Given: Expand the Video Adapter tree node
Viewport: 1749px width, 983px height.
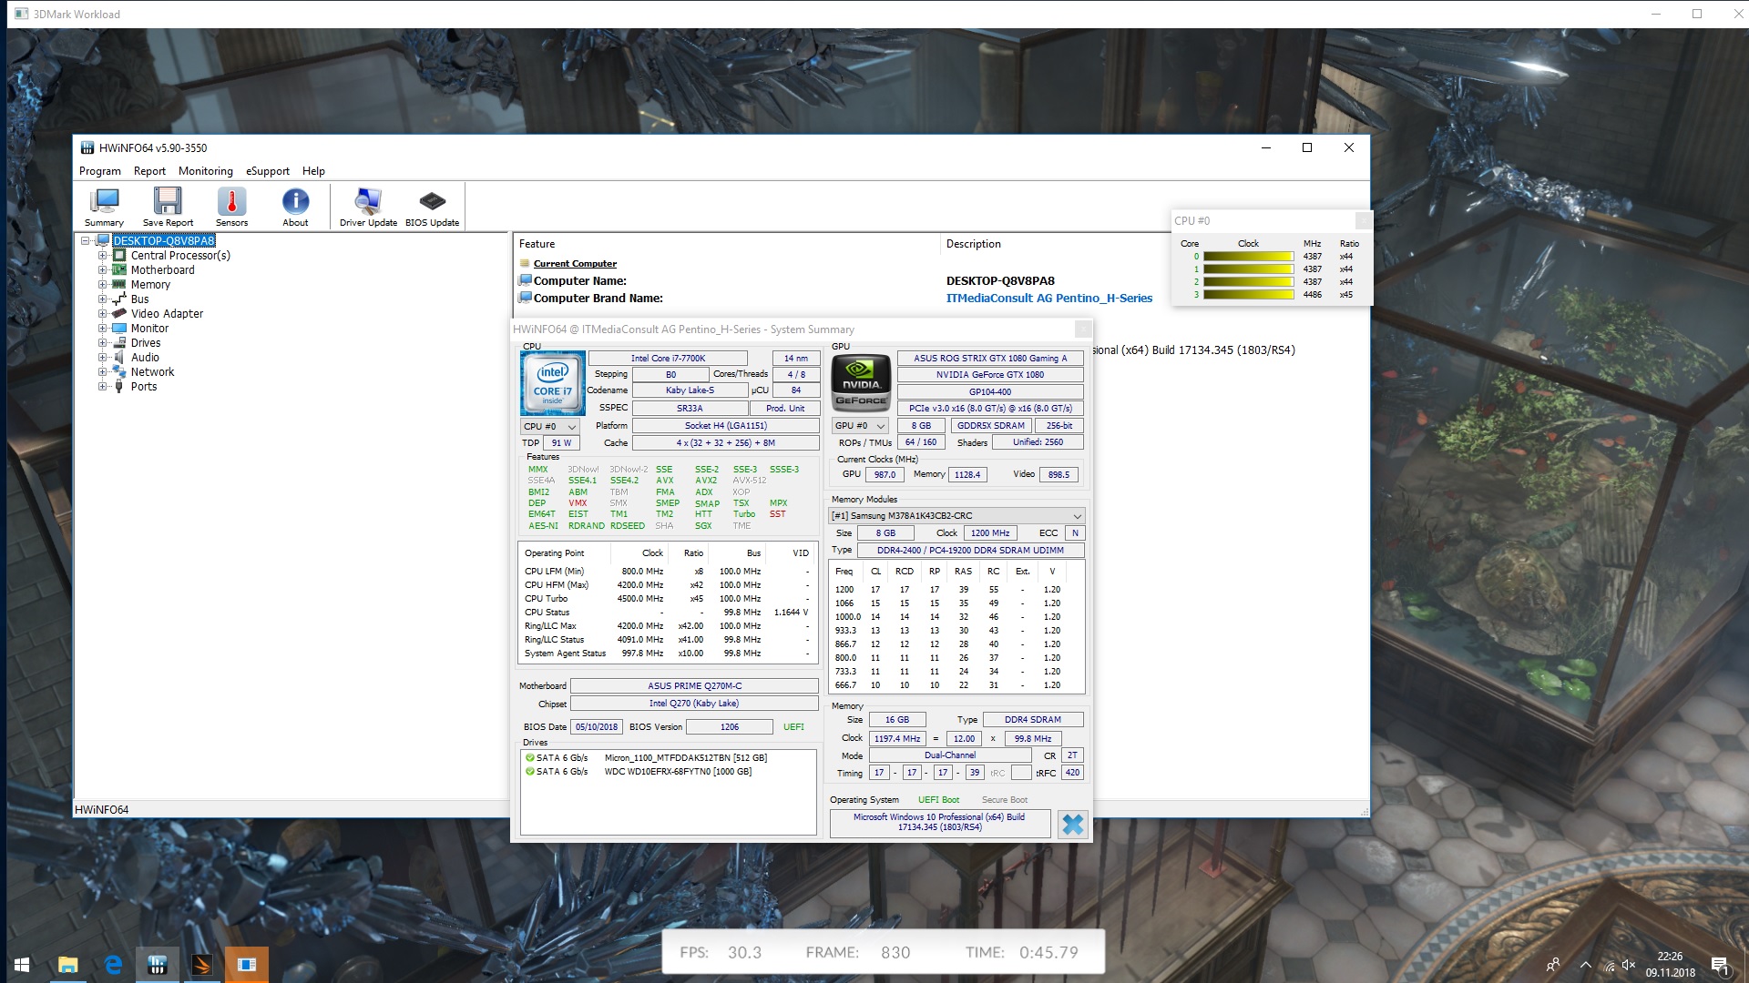Looking at the screenshot, I should pyautogui.click(x=102, y=314).
